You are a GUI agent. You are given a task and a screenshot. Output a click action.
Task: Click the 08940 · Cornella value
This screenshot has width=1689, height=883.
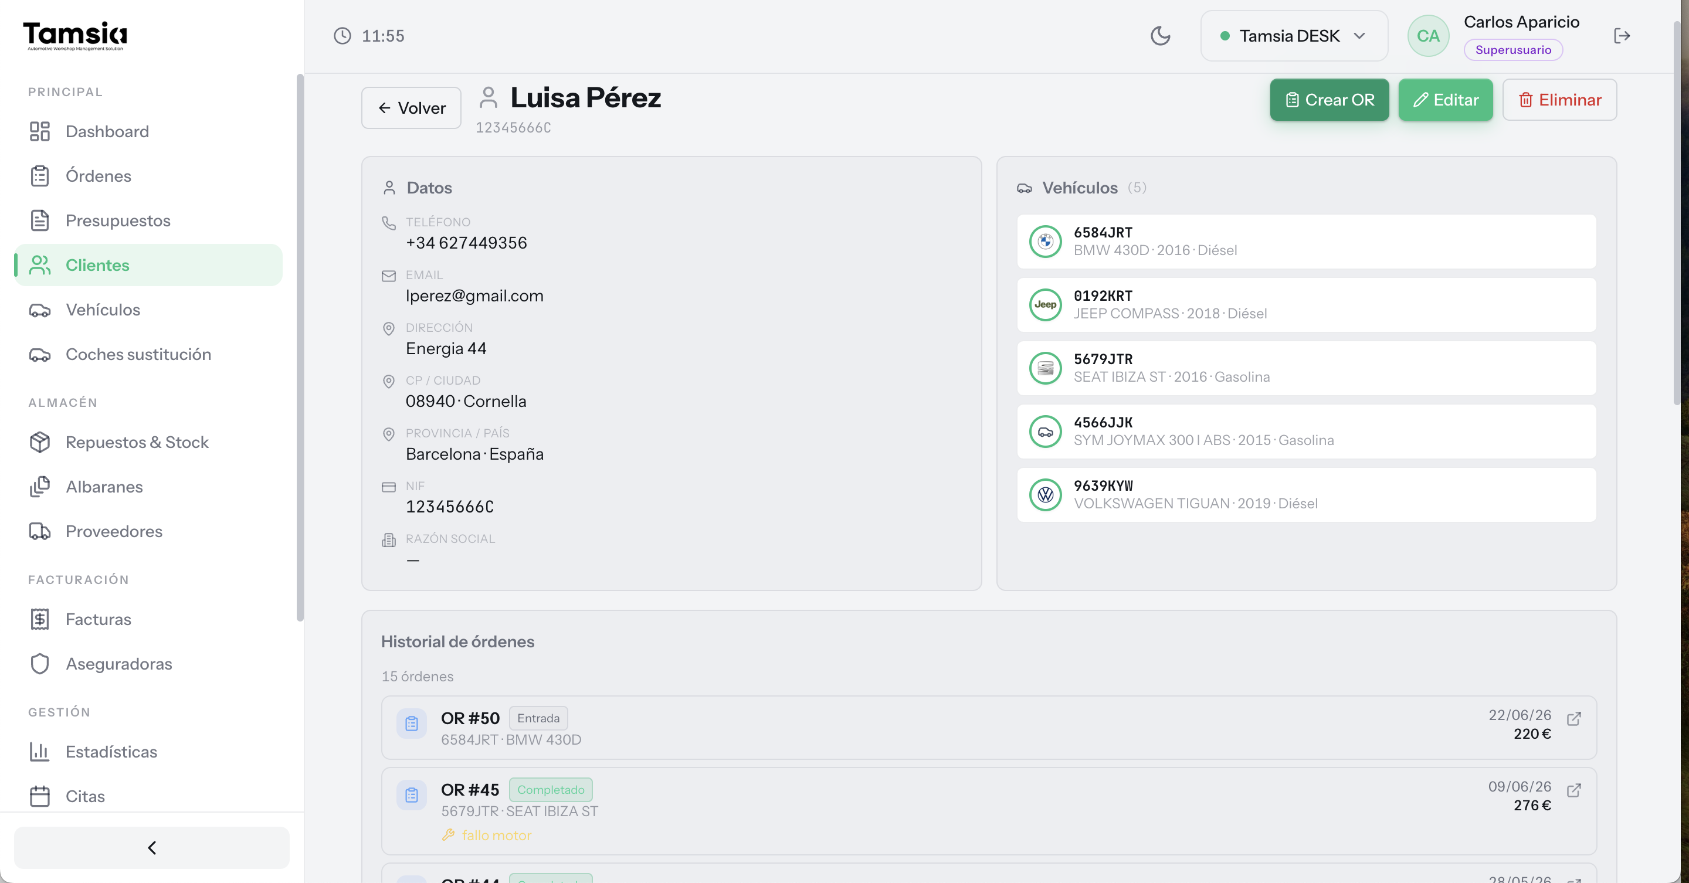(x=466, y=401)
